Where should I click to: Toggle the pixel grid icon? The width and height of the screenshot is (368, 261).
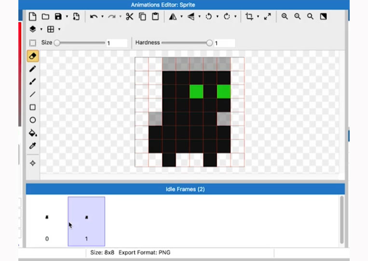[51, 29]
